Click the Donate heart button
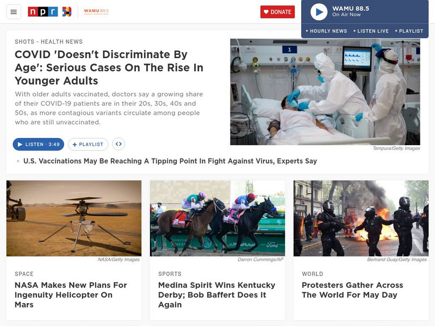This screenshot has width=435, height=326. coord(277,12)
